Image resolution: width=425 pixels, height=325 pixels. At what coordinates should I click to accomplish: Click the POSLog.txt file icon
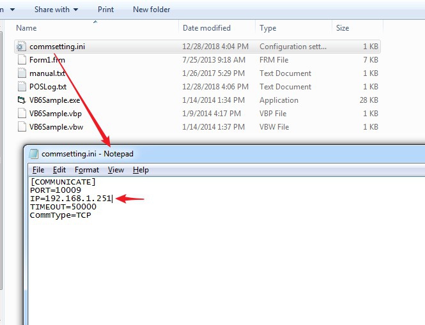[21, 87]
